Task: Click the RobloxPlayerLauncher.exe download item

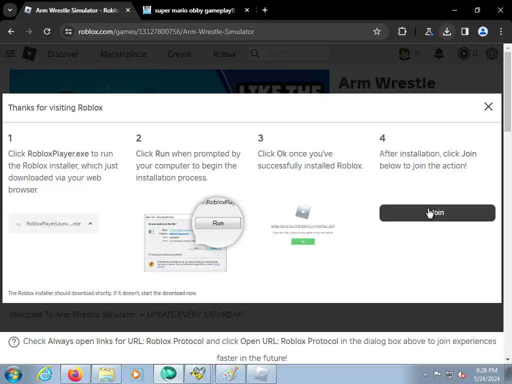Action: click(x=53, y=223)
